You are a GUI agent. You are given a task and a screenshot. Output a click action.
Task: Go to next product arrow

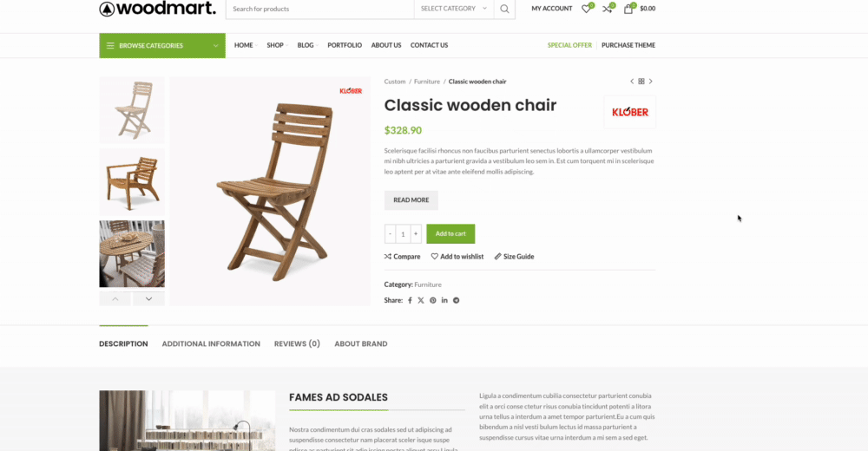[651, 82]
